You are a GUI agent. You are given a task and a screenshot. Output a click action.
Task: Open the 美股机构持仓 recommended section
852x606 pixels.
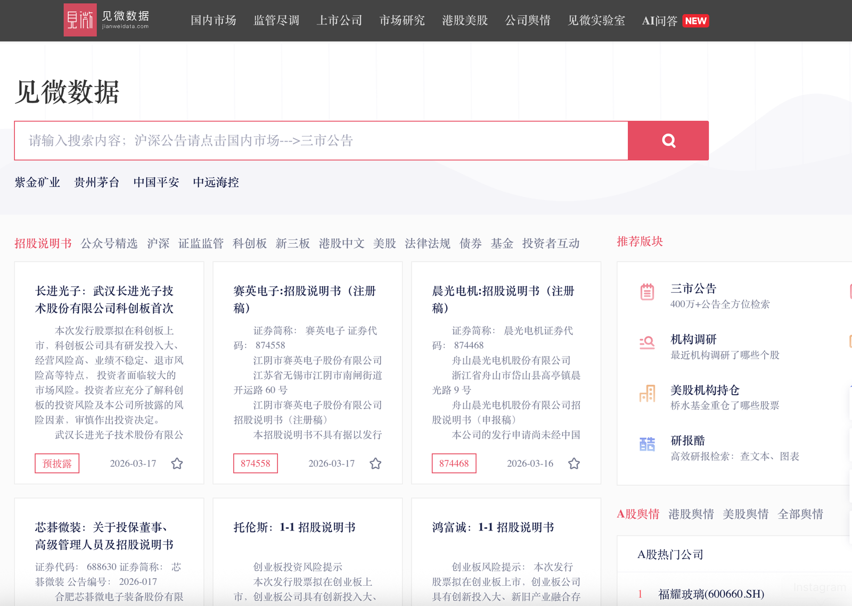pos(705,390)
